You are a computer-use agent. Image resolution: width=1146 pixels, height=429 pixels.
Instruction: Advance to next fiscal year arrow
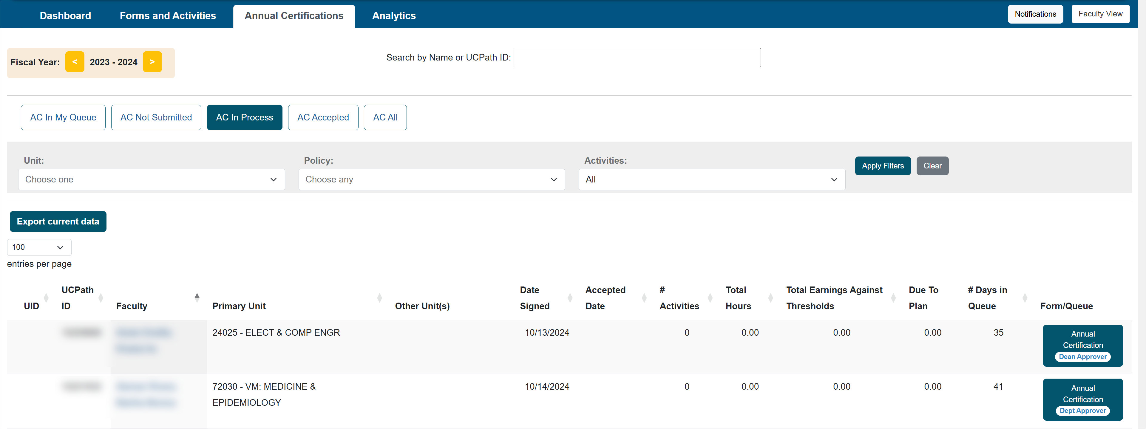(x=152, y=62)
